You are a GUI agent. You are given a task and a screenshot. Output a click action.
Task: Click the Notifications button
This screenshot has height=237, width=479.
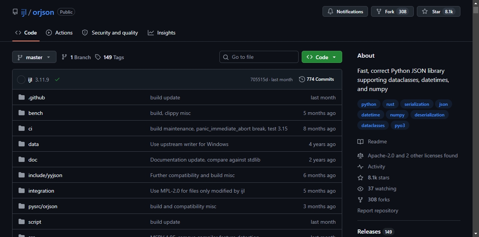tap(345, 12)
